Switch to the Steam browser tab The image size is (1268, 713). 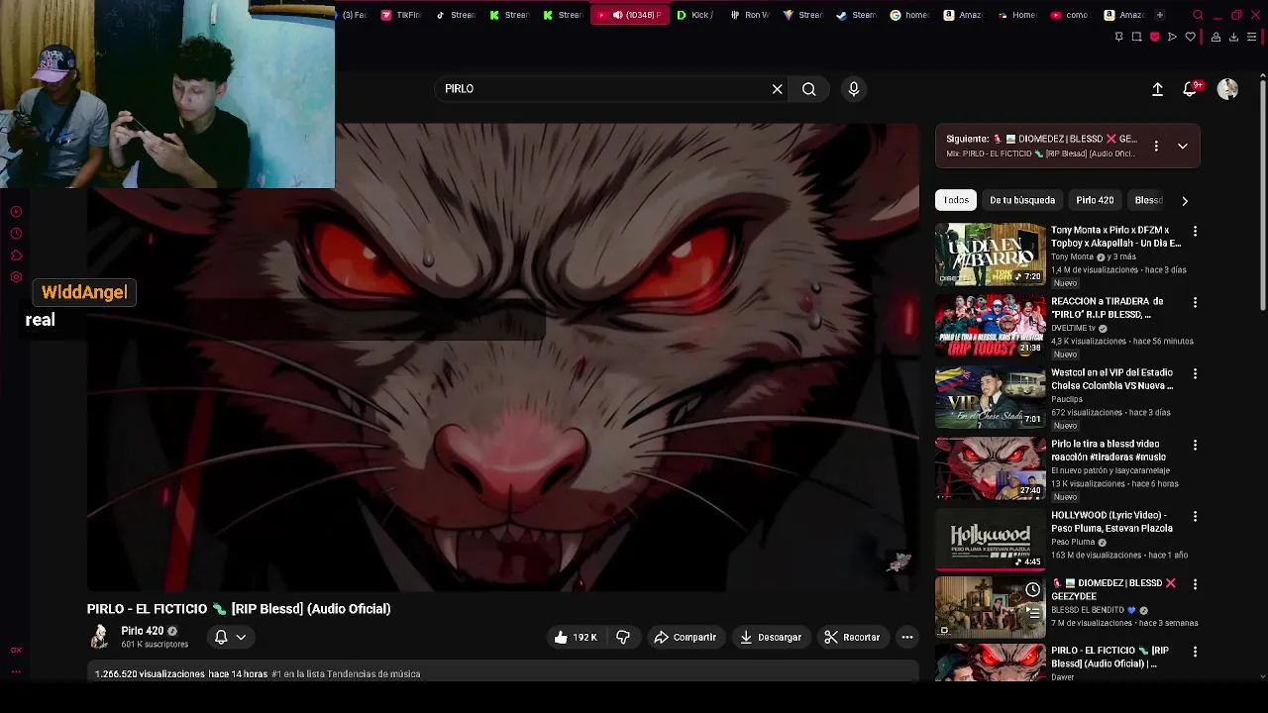858,15
